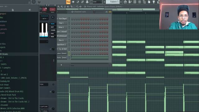Toggle first step of the Hihat 1 channel
The image size is (199, 112).
pyautogui.click(x=72, y=28)
